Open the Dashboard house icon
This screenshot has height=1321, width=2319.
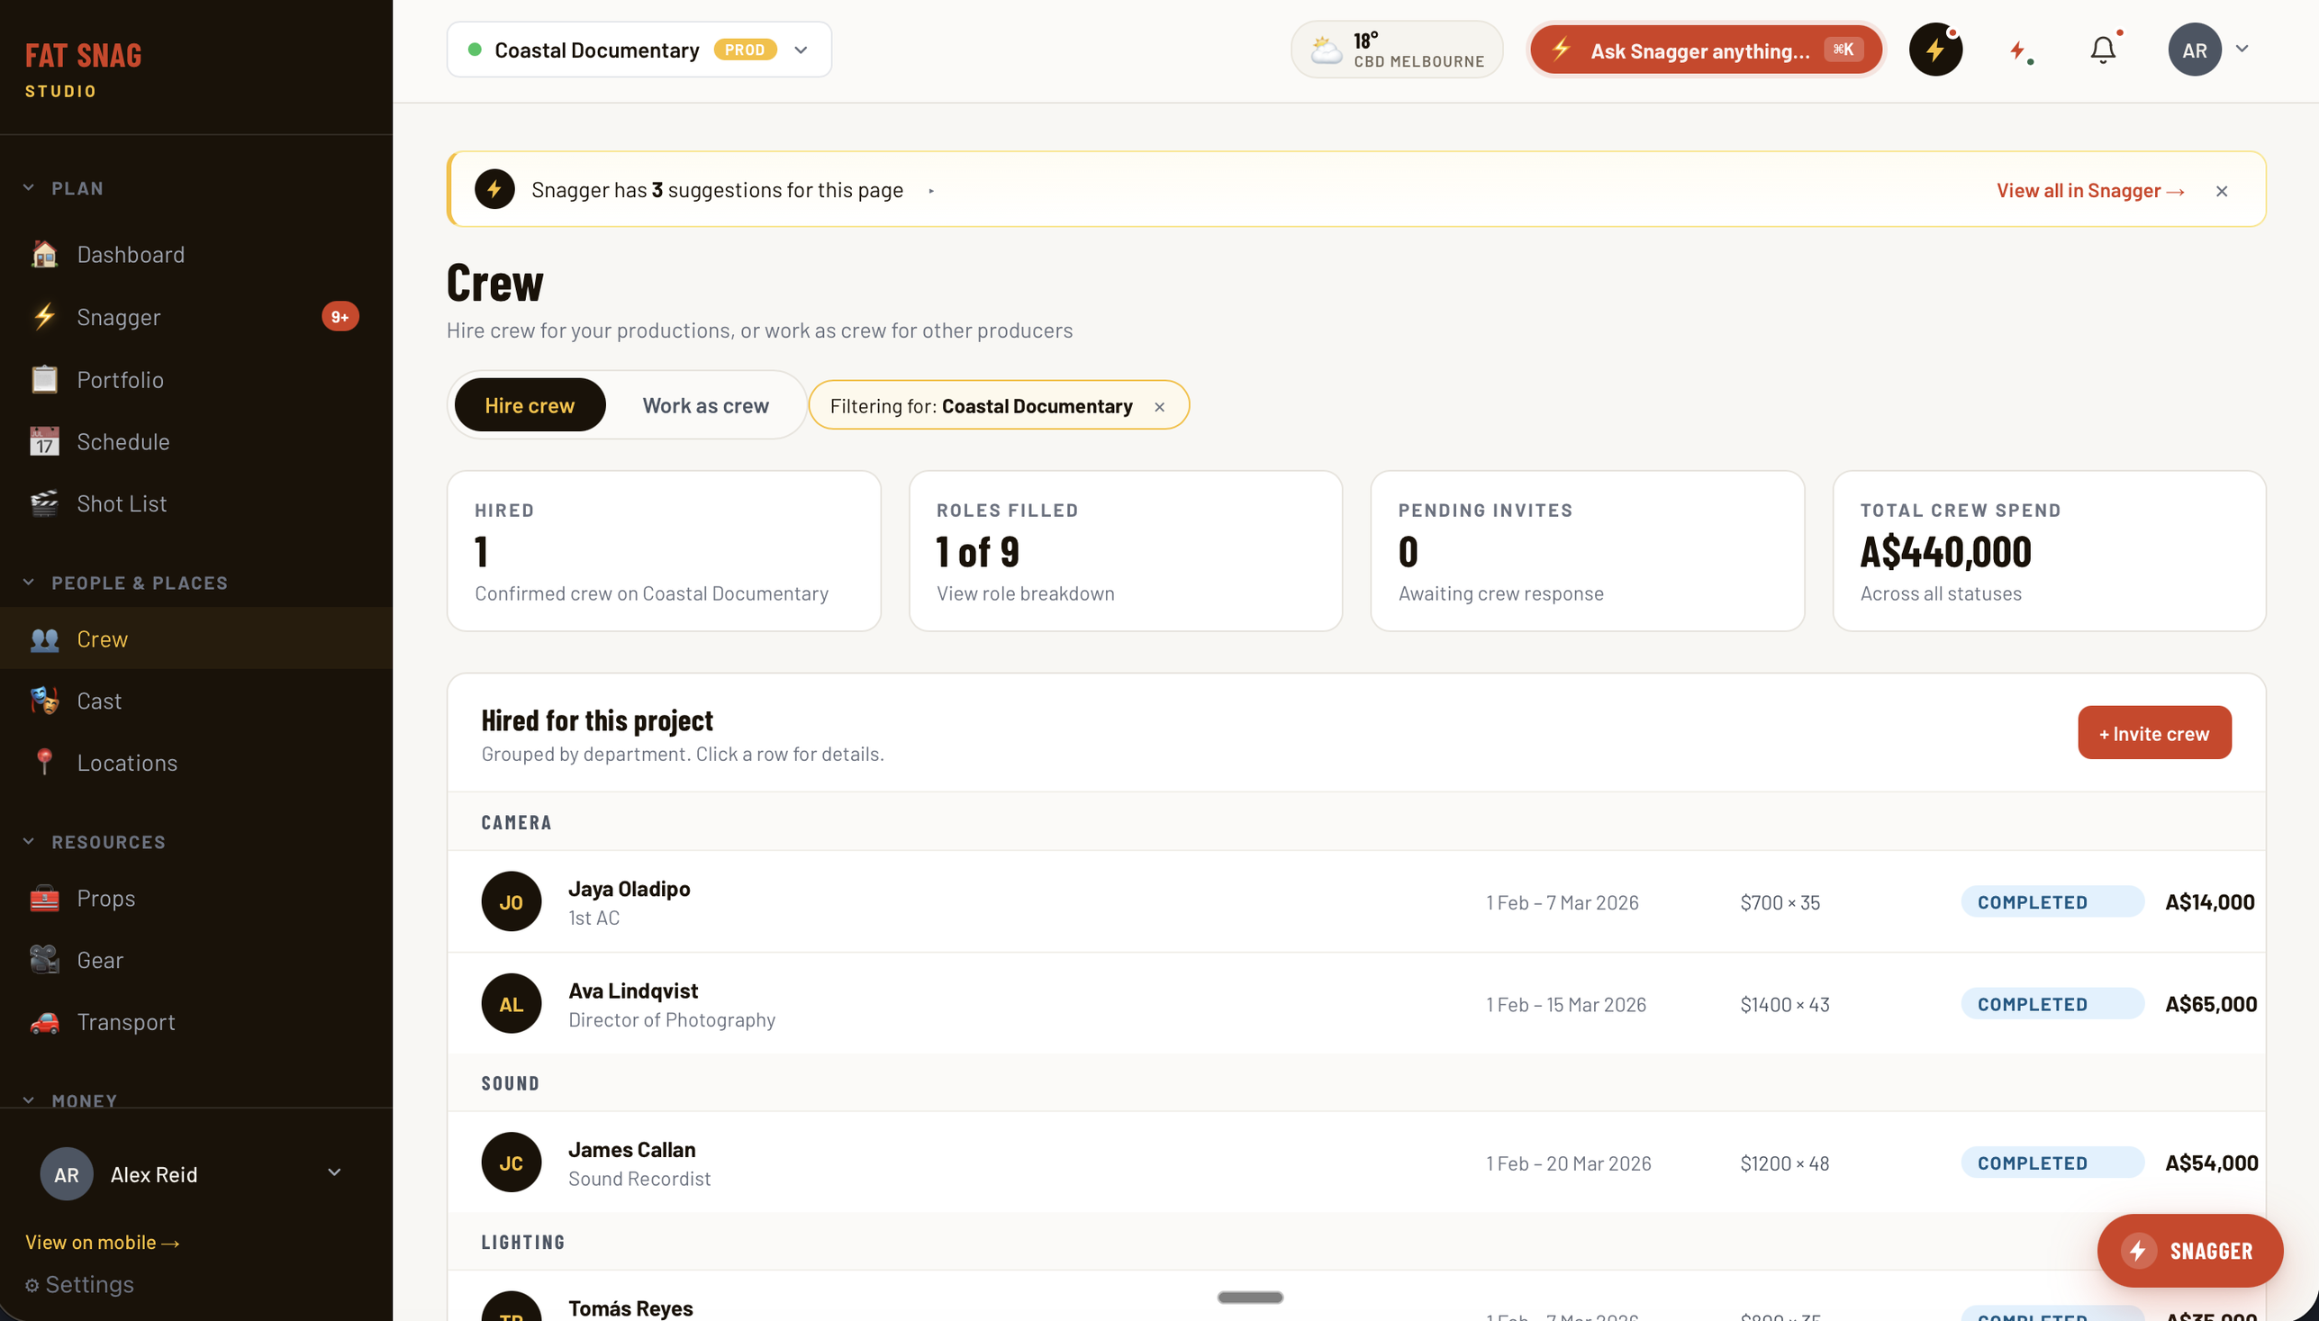coord(44,254)
